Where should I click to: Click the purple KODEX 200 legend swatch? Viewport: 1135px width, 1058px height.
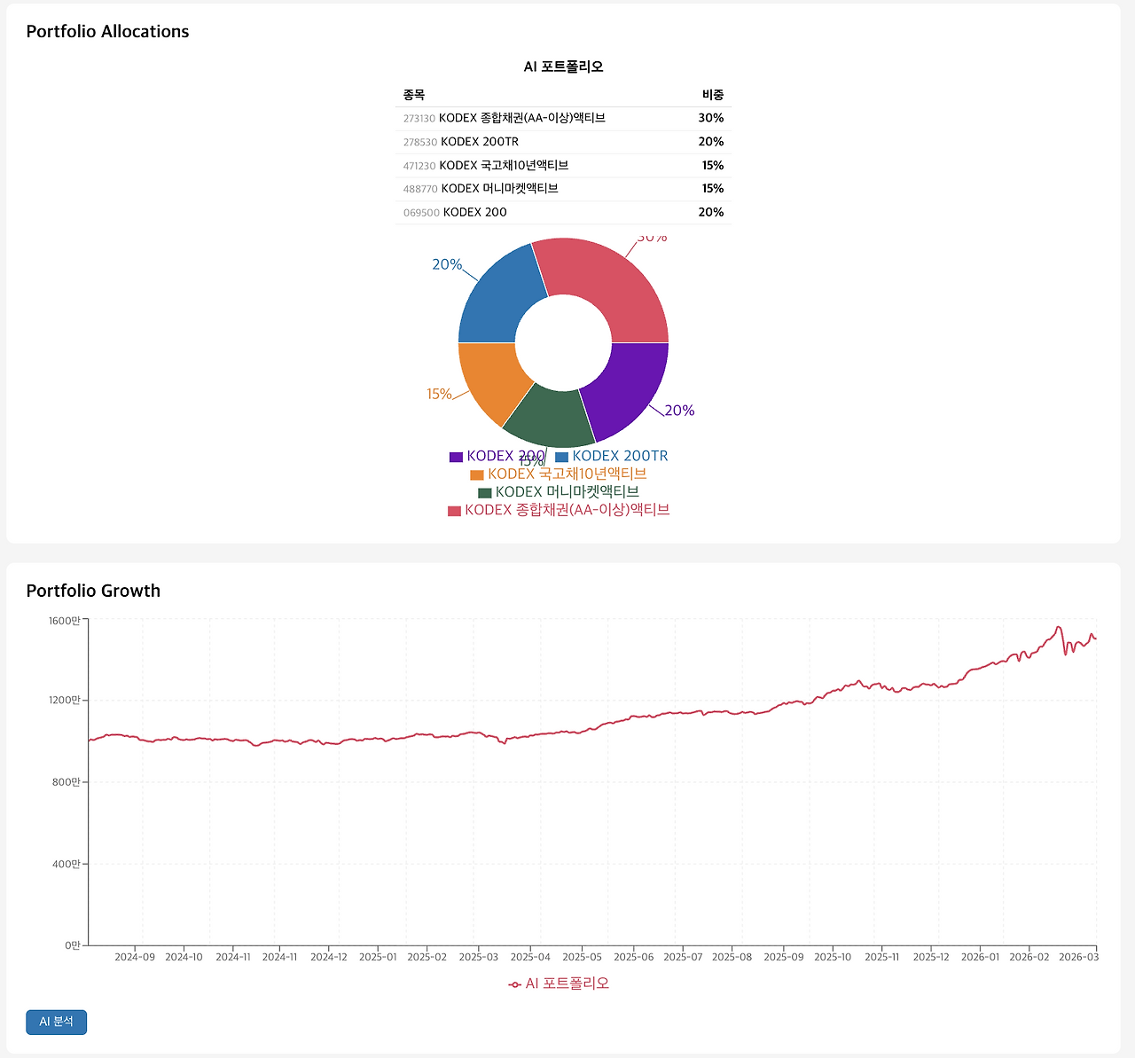pos(456,457)
